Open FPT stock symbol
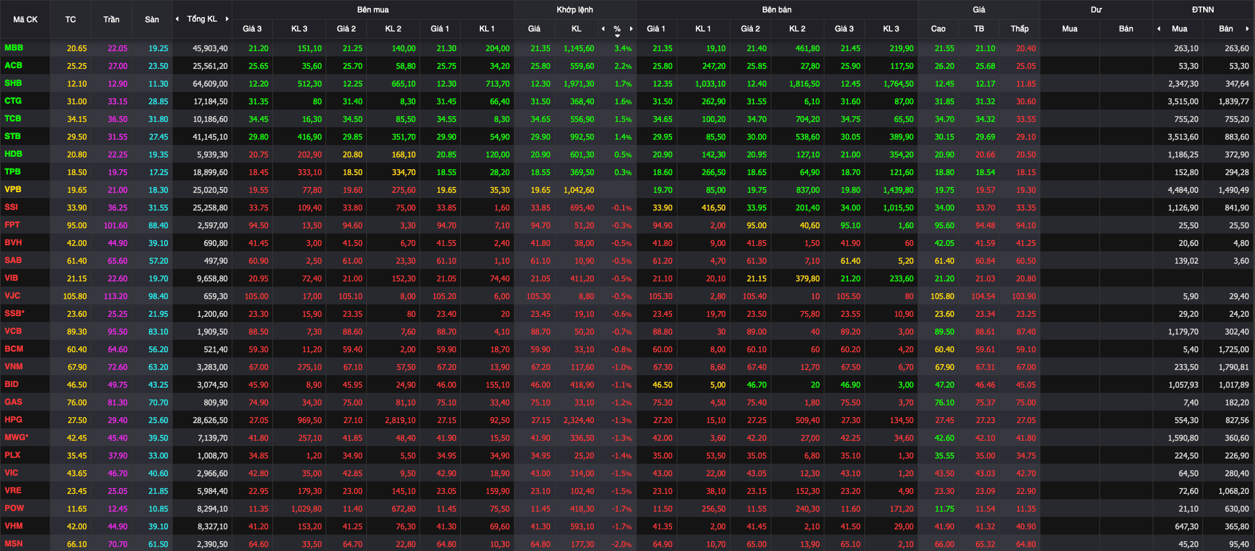Image resolution: width=1255 pixels, height=551 pixels. (x=12, y=225)
